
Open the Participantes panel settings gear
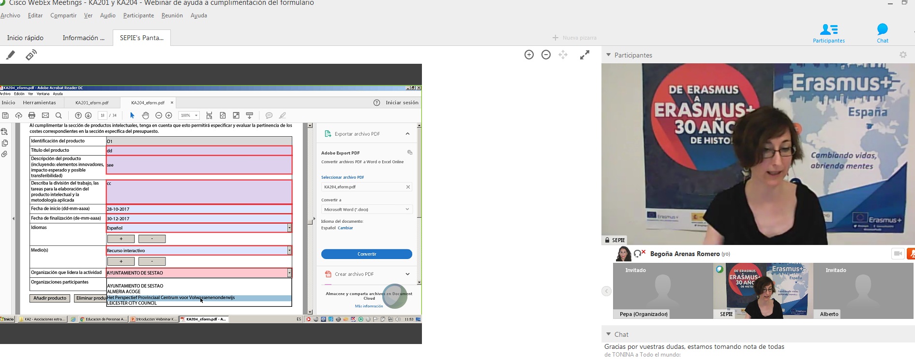click(903, 55)
